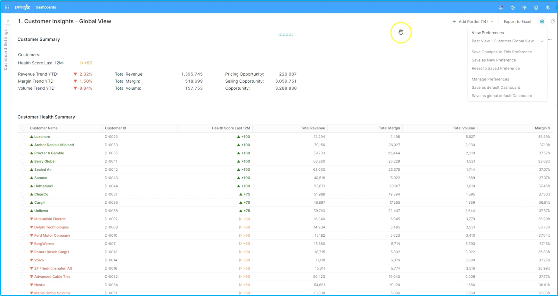
Task: Open the Customer Summary three-dot menu
Action: pyautogui.click(x=550, y=39)
